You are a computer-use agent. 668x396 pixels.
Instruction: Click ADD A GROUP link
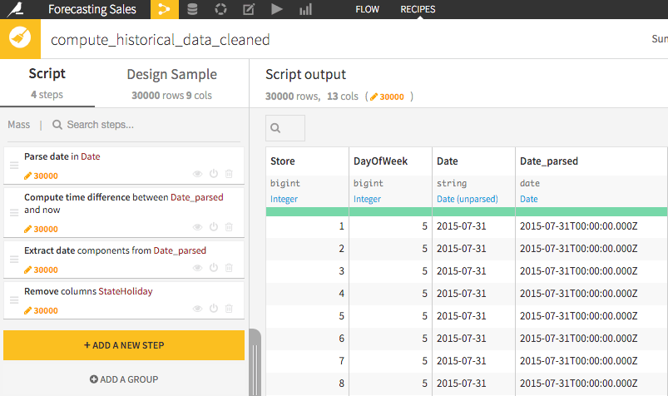tap(124, 379)
